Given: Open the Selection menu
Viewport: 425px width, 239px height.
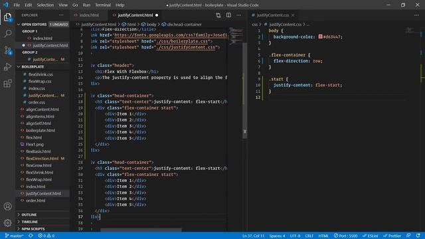Looking at the screenshot, I should pyautogui.click(x=45, y=5).
